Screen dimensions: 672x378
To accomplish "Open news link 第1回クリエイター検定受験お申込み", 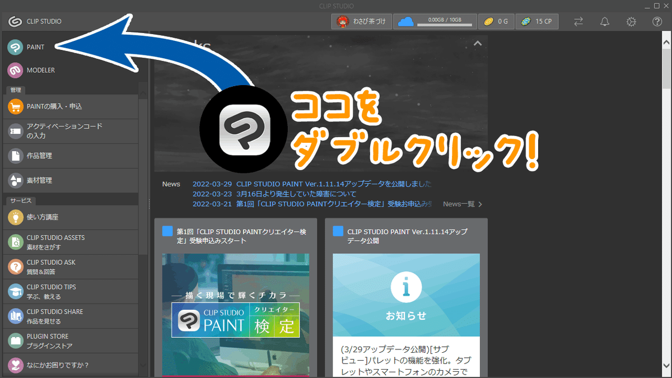I will coord(334,204).
